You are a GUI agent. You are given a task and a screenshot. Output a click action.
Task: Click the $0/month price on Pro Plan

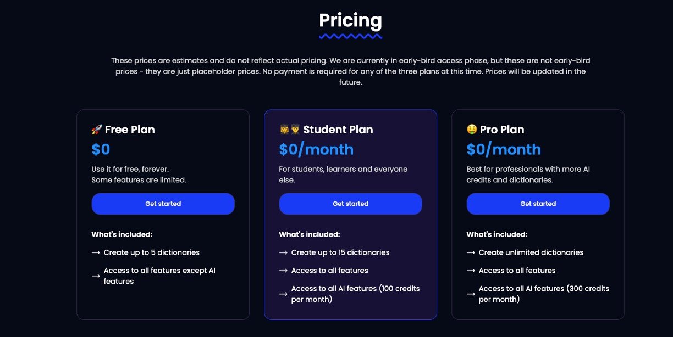pos(504,149)
